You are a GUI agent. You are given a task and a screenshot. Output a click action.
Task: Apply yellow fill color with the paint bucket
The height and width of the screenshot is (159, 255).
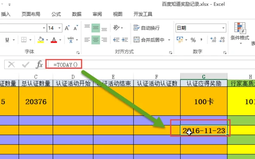(x=41, y=40)
